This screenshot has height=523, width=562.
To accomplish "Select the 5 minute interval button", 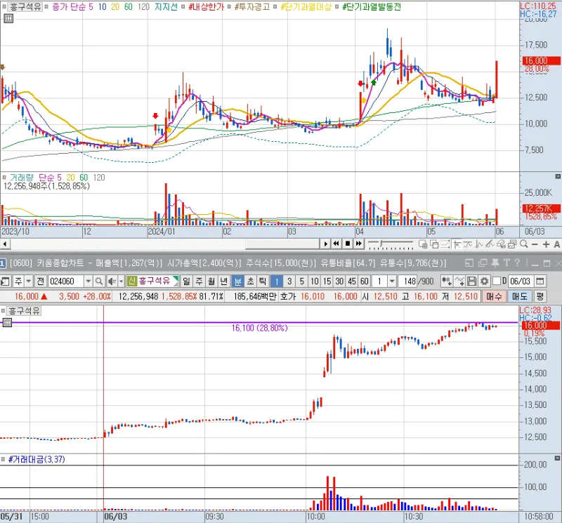I will pos(302,282).
